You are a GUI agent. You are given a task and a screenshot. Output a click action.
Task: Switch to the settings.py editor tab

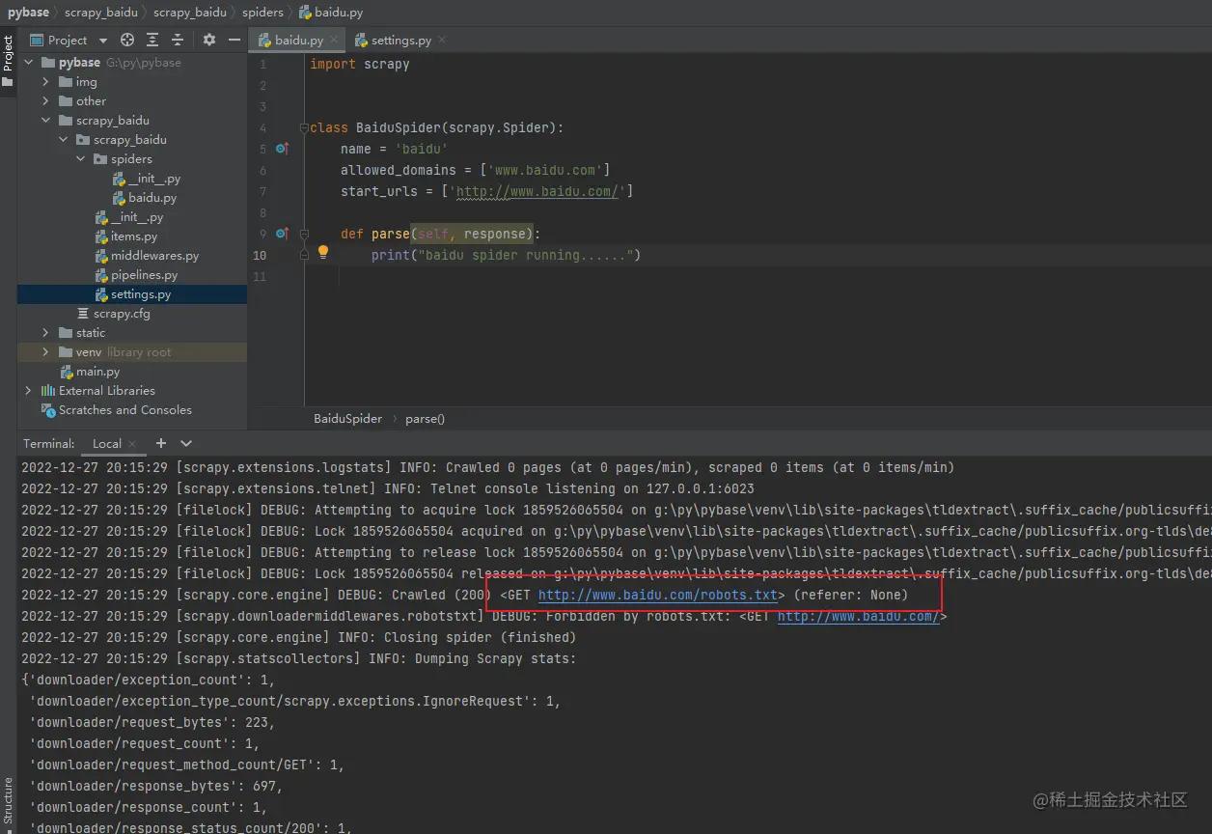pos(400,41)
